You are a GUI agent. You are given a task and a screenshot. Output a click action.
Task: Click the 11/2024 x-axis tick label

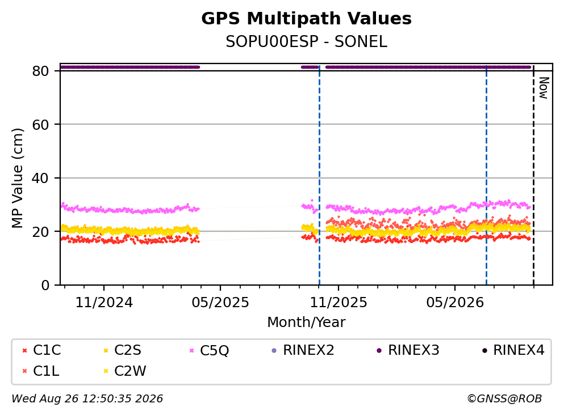[104, 303]
